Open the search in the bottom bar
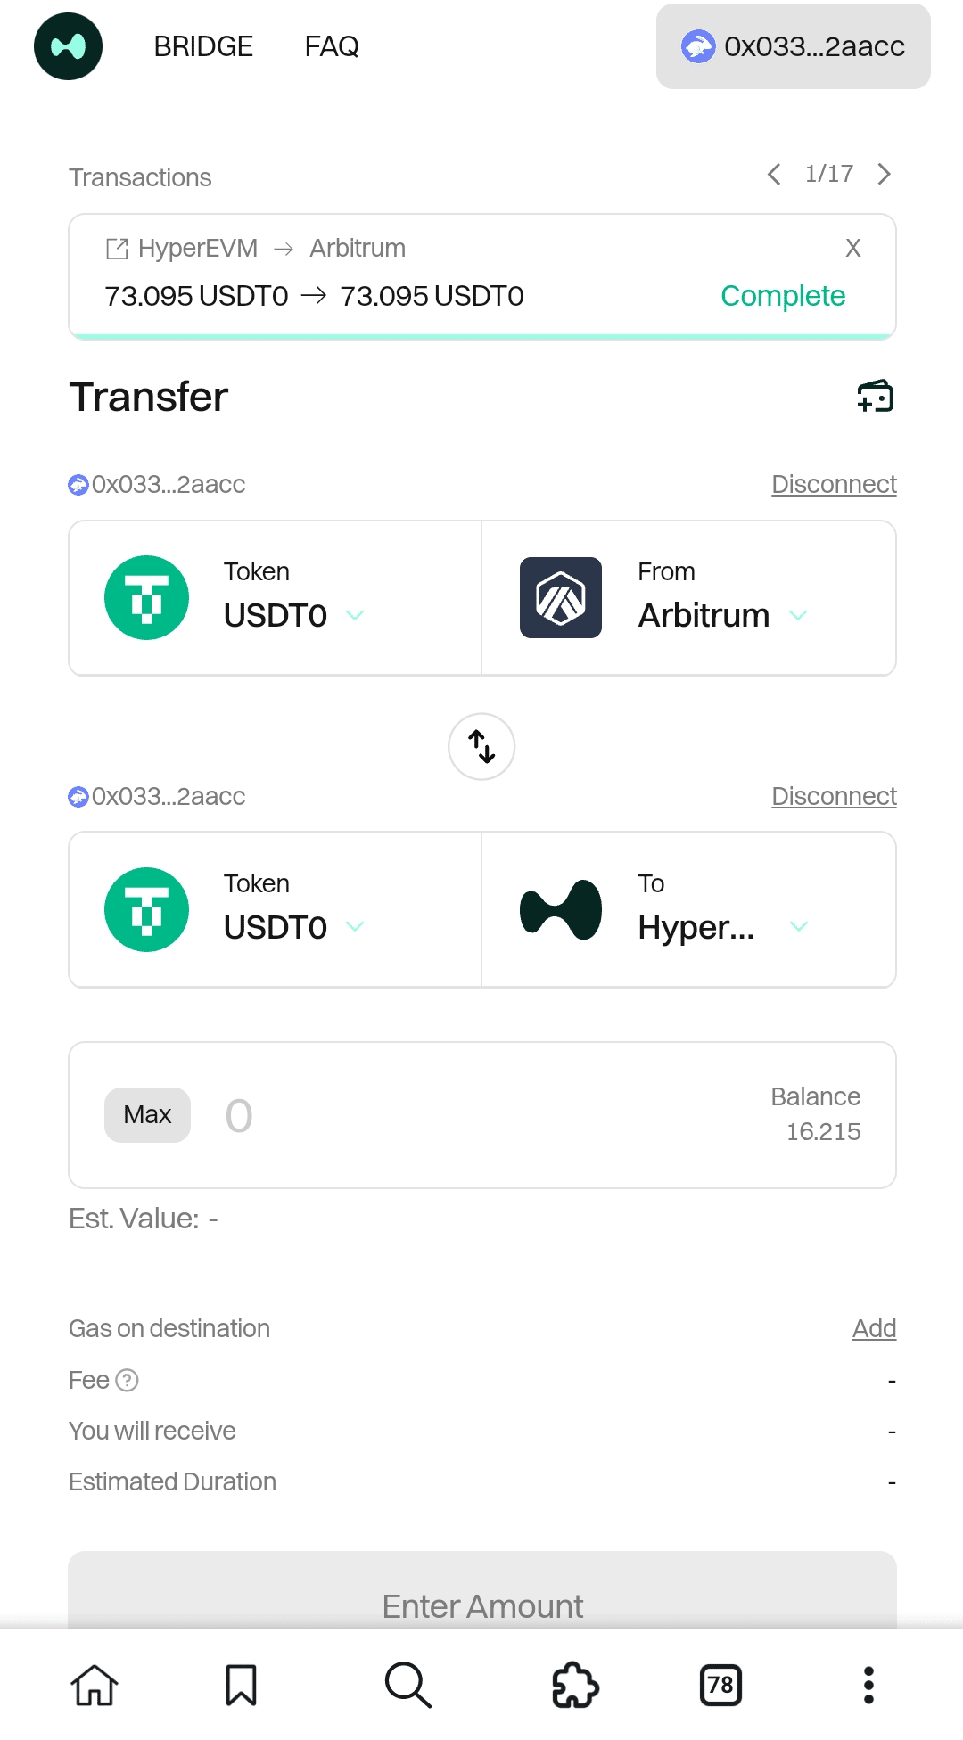 [407, 1684]
